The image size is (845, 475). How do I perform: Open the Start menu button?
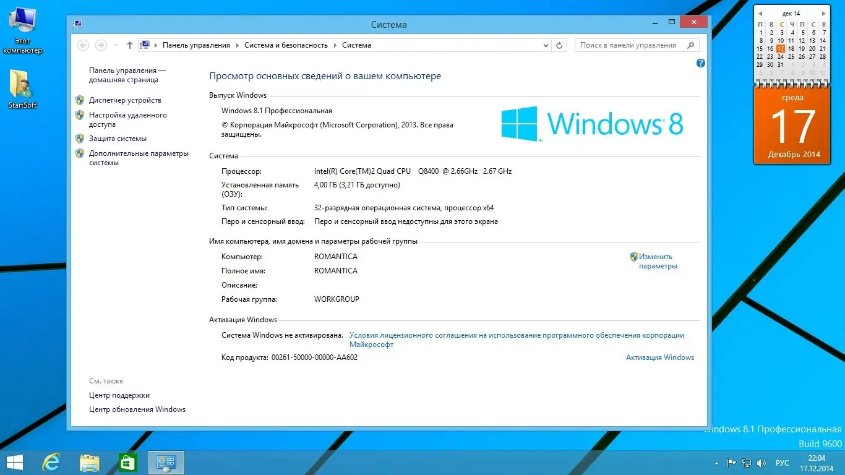coord(15,463)
